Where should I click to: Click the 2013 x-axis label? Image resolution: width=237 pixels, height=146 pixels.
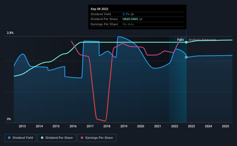22,126
